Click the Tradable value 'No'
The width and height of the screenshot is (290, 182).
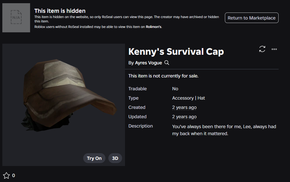[x=175, y=89]
